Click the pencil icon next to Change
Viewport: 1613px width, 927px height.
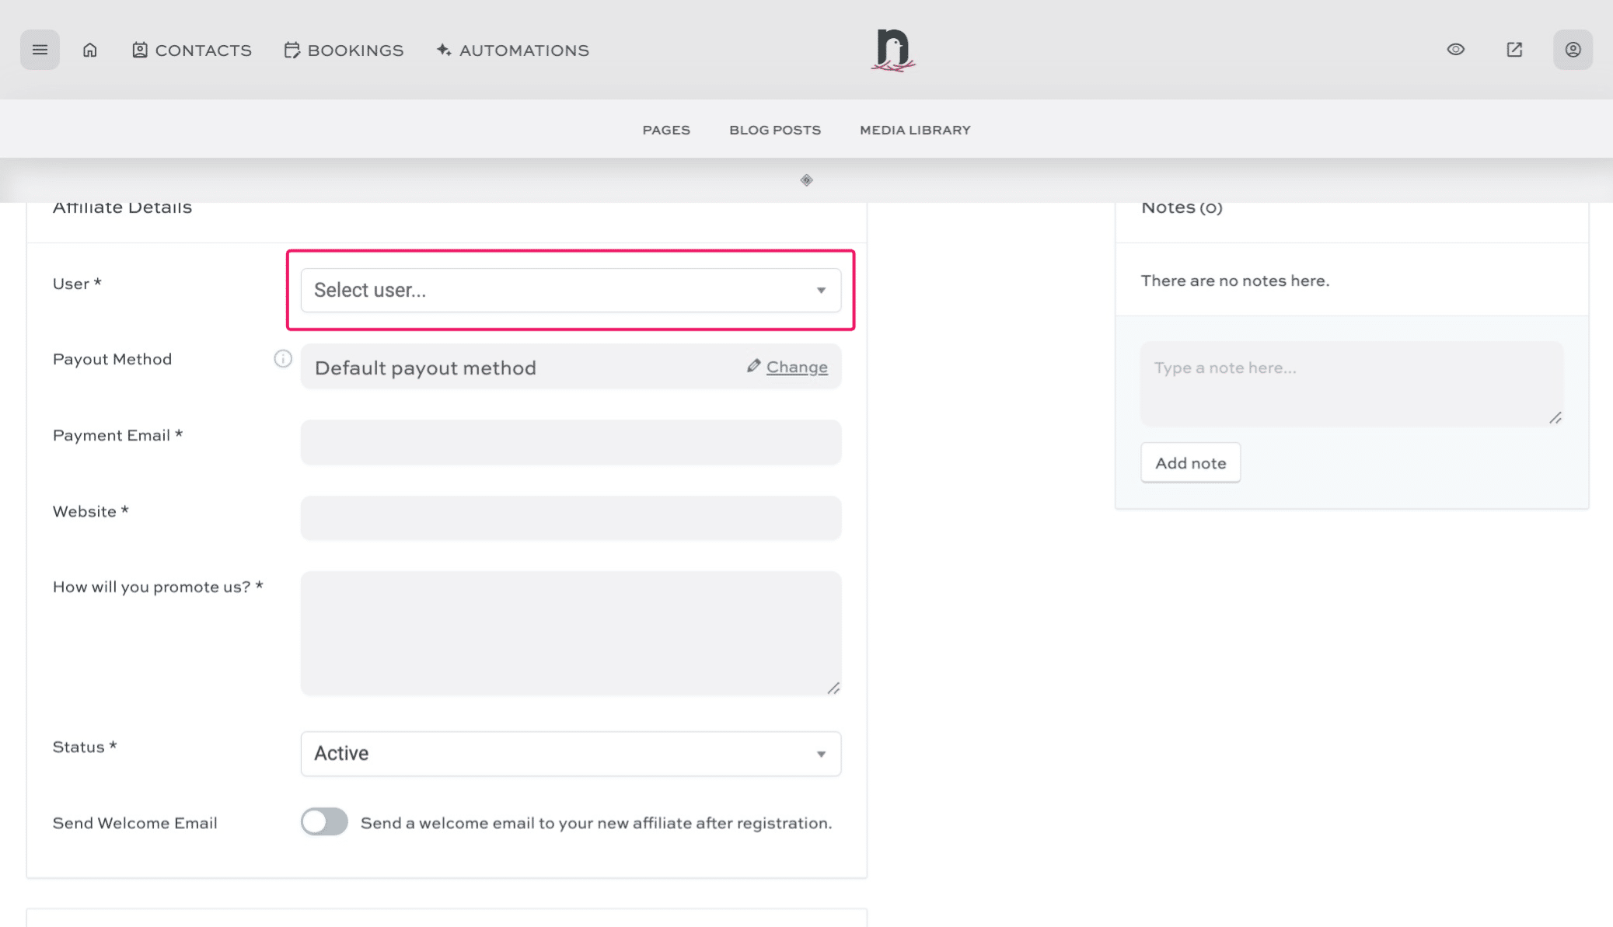click(x=752, y=365)
